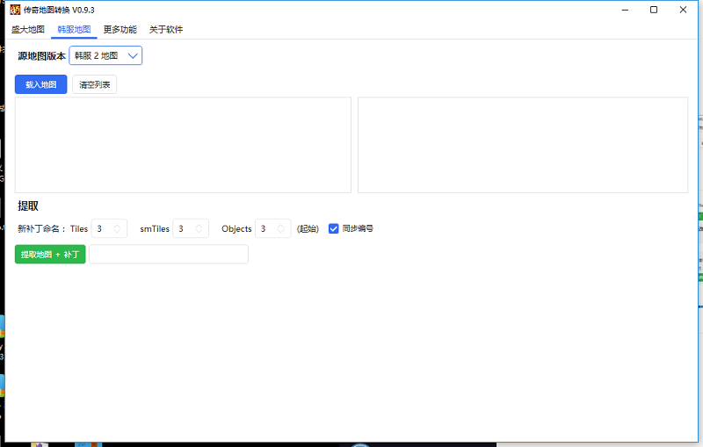Click the 清空列表 button
Screen dimensions: 703x447
[95, 84]
